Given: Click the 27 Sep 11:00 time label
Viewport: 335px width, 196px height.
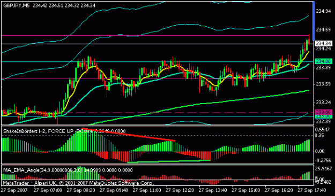Looking at the screenshot, I should [147, 190].
